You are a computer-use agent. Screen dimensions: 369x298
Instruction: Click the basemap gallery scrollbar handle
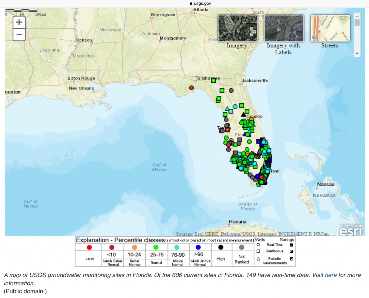click(357, 22)
